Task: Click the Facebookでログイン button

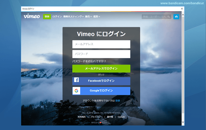Action: [101, 81]
